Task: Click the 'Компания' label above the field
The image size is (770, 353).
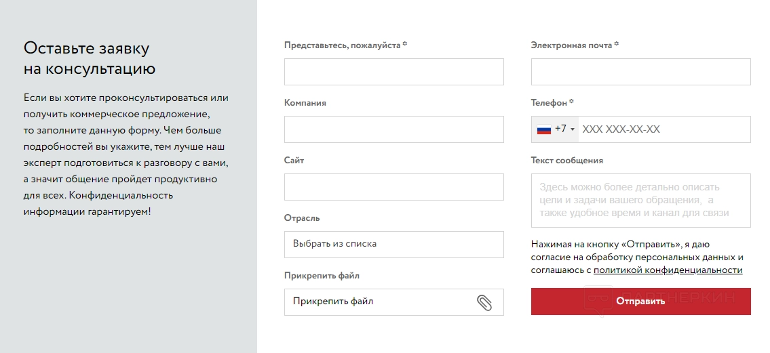Action: tap(305, 103)
